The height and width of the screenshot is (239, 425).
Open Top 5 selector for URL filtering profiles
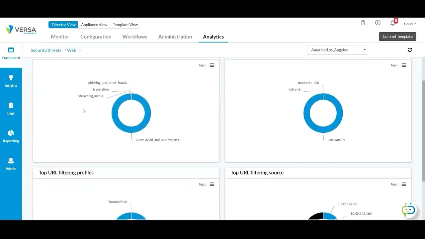[203, 184]
